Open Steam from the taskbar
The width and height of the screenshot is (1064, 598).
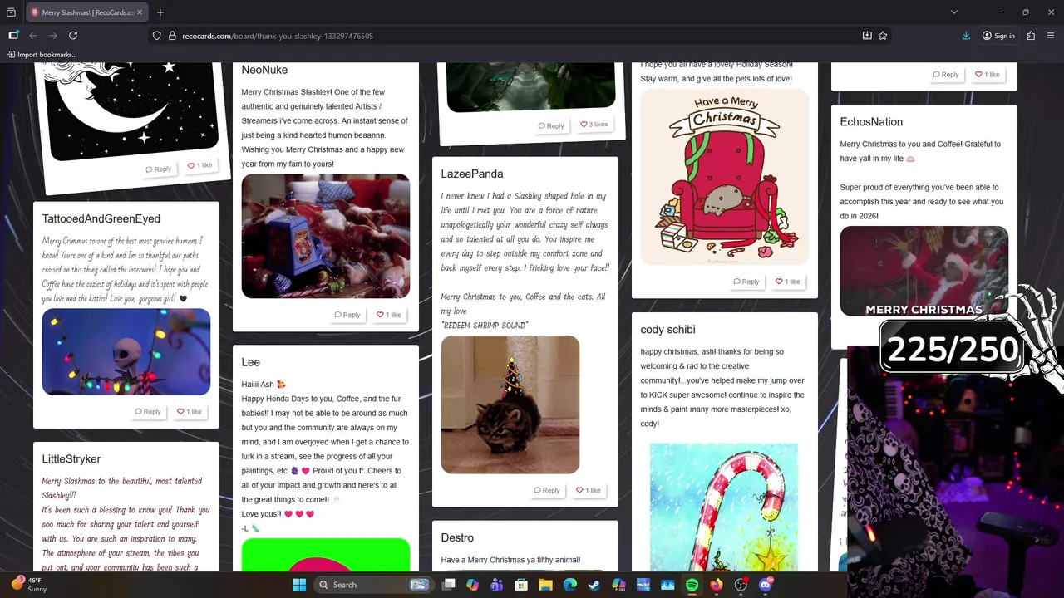[594, 585]
